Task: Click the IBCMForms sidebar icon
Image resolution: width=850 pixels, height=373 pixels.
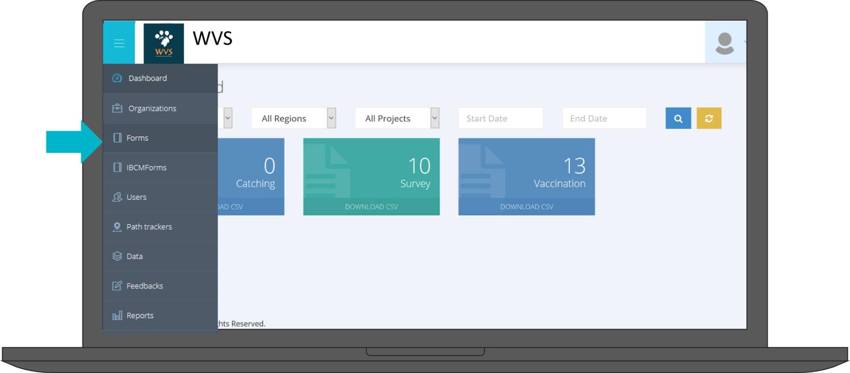Action: (x=117, y=167)
